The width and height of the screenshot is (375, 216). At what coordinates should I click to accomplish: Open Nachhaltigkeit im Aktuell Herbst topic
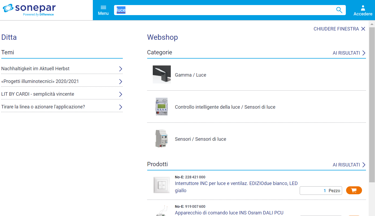tap(35, 69)
